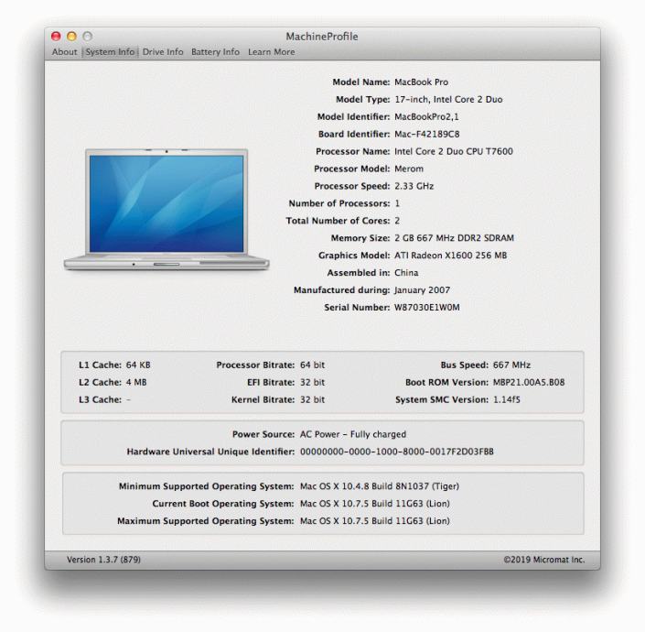Select Minimum Supported OS '10.4.8 Build 8N1037 (Tiger)'
The height and width of the screenshot is (632, 645).
(380, 486)
